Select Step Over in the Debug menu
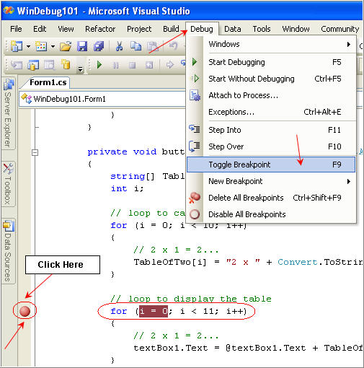Viewport: 364px width, 368px height. coord(271,146)
